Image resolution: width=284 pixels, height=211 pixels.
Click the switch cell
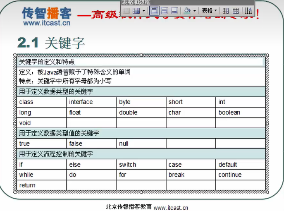(141, 164)
